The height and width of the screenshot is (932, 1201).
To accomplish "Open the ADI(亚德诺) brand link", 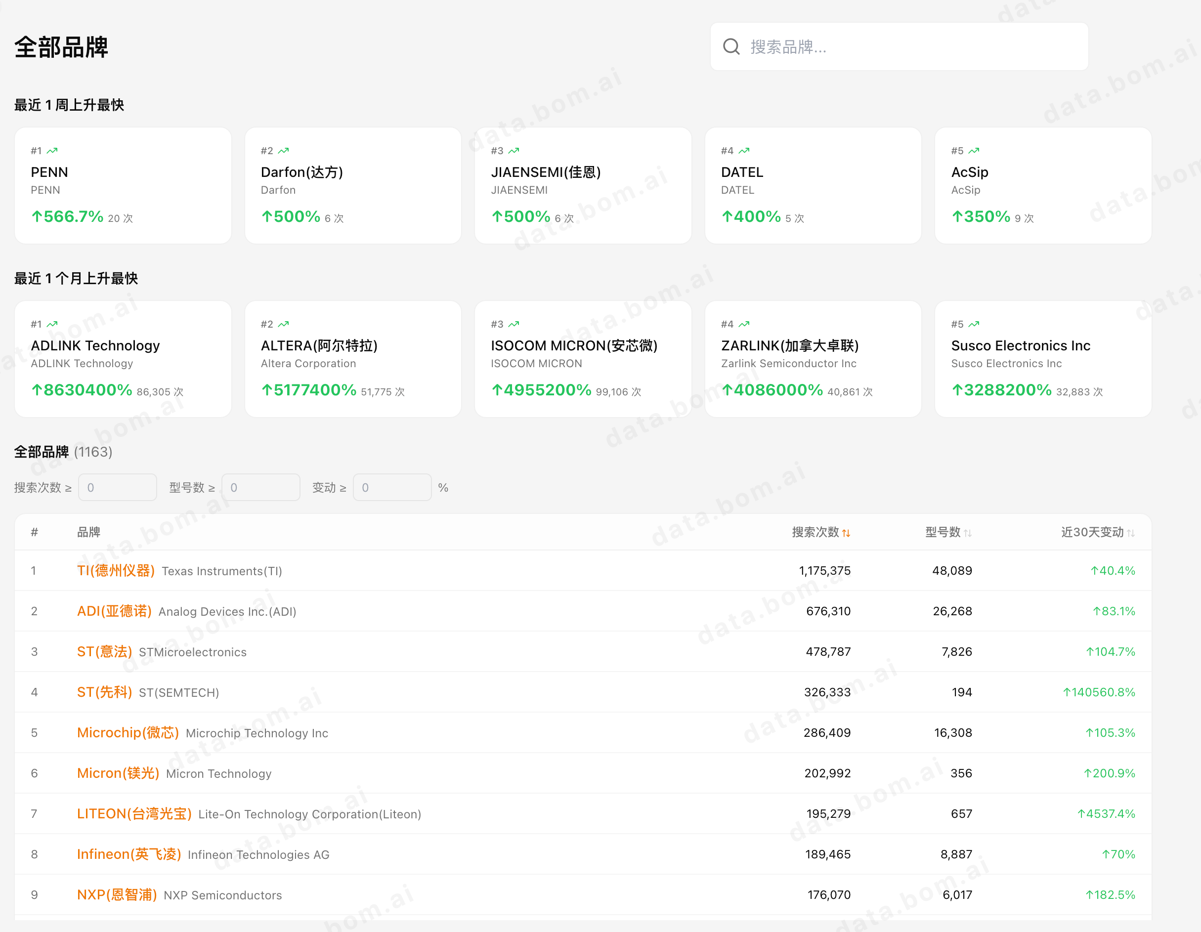I will tap(114, 611).
